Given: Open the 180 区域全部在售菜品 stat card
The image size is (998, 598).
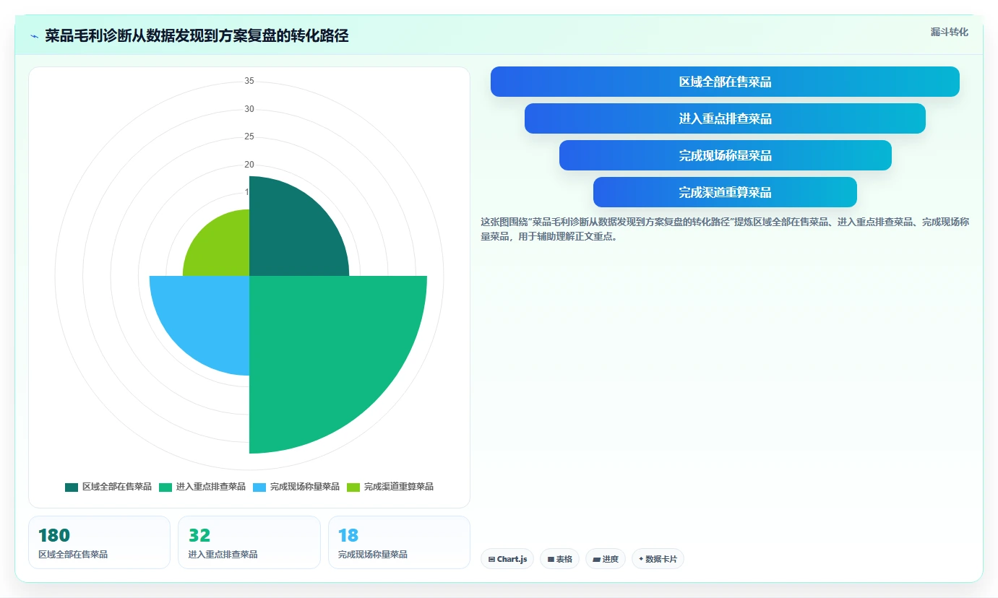Looking at the screenshot, I should (x=99, y=542).
